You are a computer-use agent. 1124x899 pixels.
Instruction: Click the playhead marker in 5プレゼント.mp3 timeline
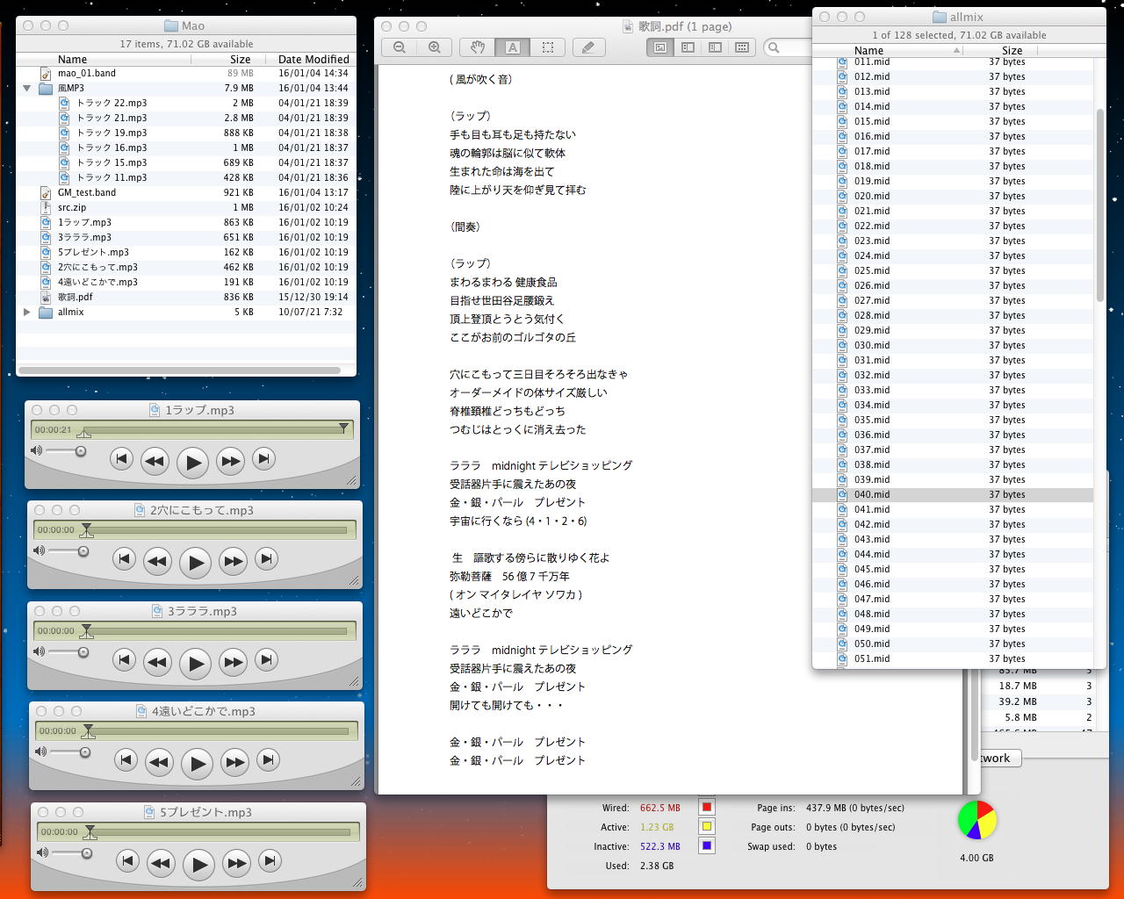coord(90,831)
